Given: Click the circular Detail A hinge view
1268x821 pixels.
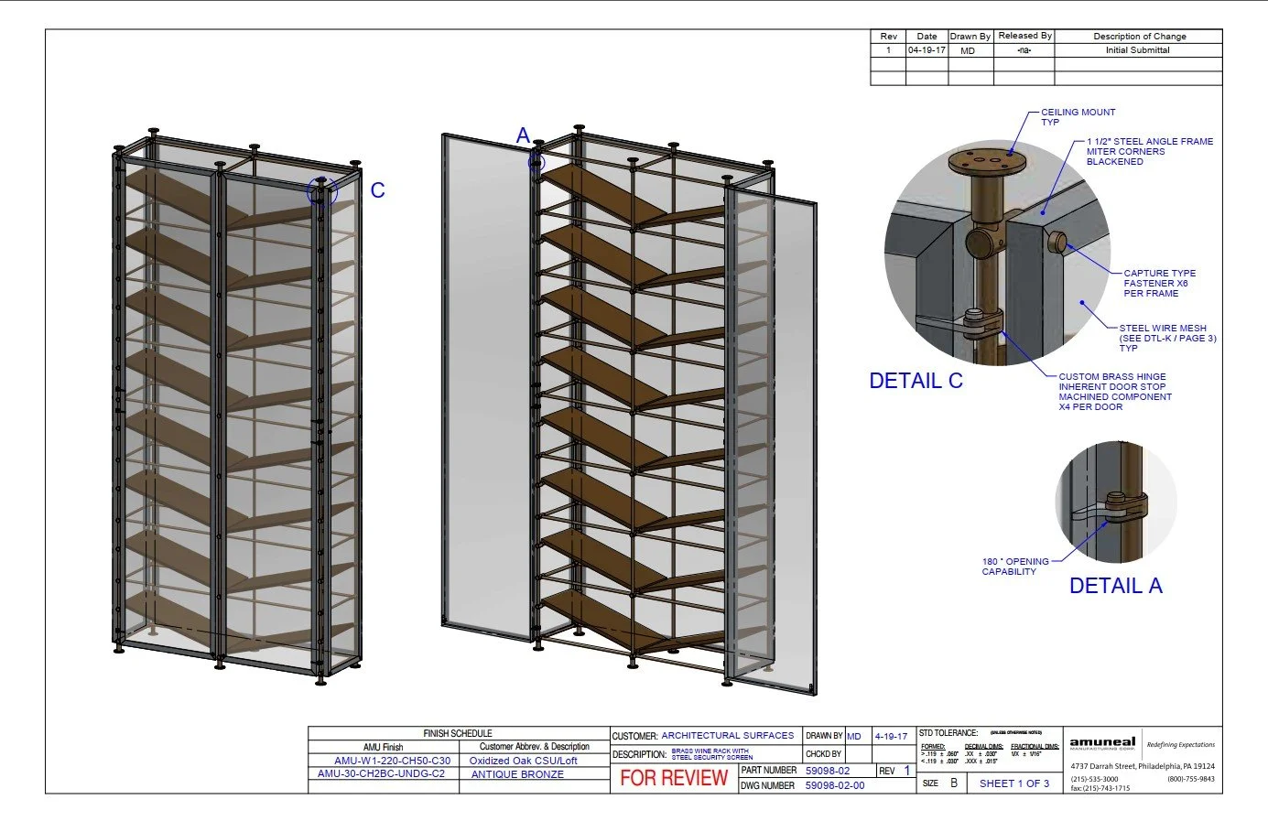Looking at the screenshot, I should pos(1115,501).
